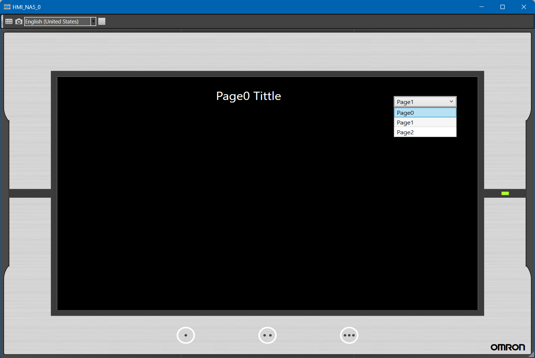Open the English (United States) language dropdown
This screenshot has height=358, width=535.
point(93,22)
